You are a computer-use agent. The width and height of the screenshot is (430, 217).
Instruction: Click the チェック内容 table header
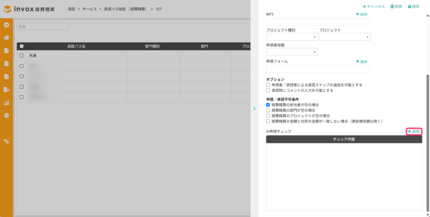pyautogui.click(x=344, y=139)
